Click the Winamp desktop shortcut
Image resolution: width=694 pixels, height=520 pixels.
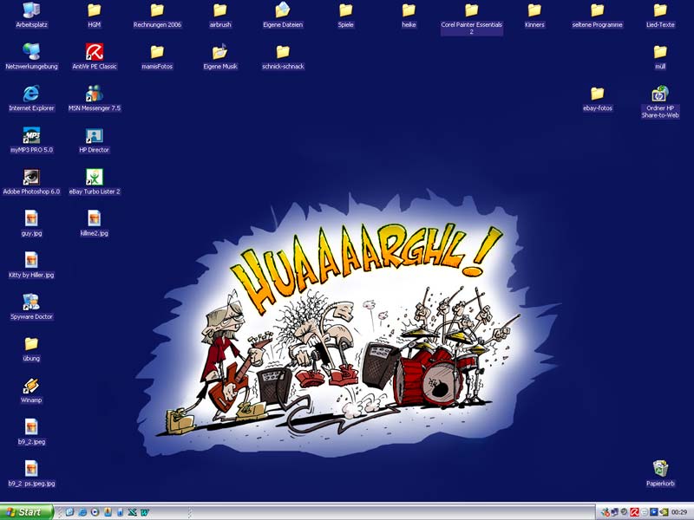coord(31,386)
